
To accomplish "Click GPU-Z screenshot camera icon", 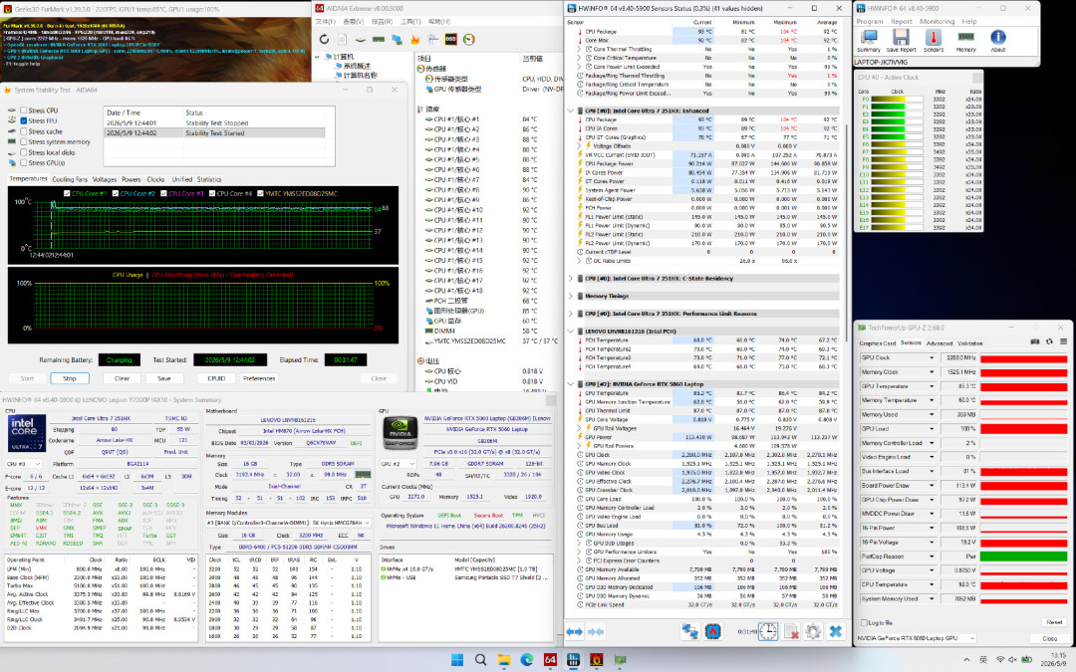I will tap(1035, 341).
